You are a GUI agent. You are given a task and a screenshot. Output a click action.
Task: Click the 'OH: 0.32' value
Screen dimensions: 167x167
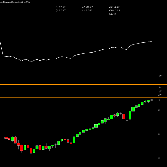[114, 11]
